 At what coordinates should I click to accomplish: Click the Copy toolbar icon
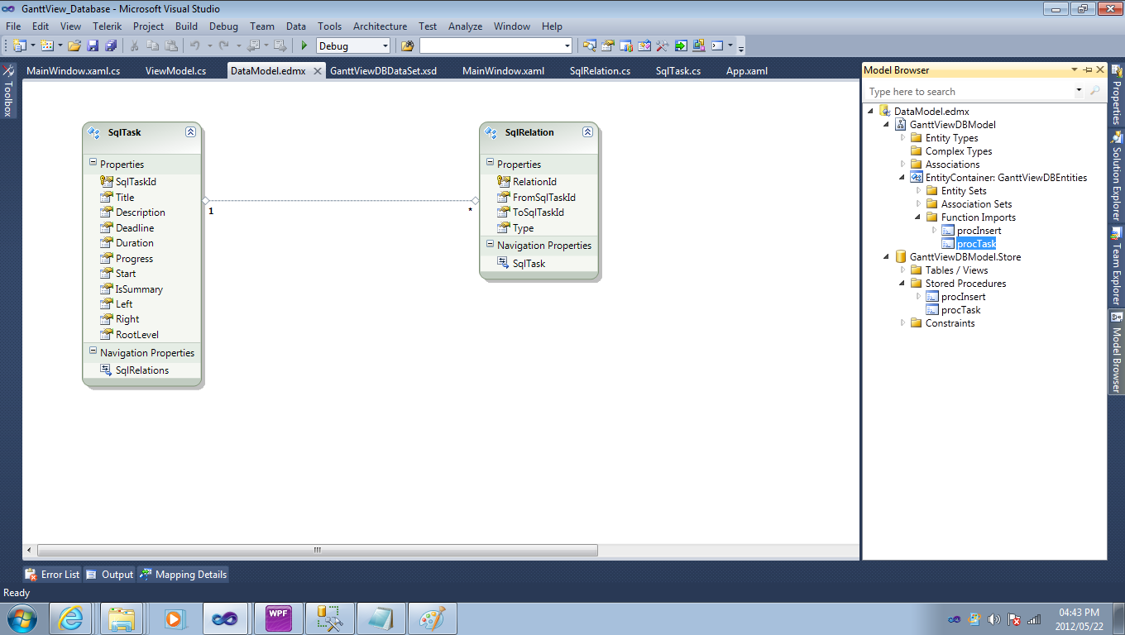tap(153, 46)
